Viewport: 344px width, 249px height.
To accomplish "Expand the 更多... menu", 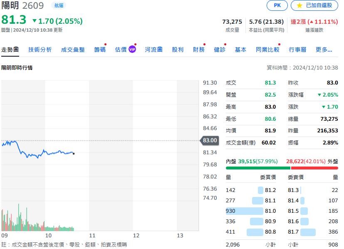I will 324,50.
